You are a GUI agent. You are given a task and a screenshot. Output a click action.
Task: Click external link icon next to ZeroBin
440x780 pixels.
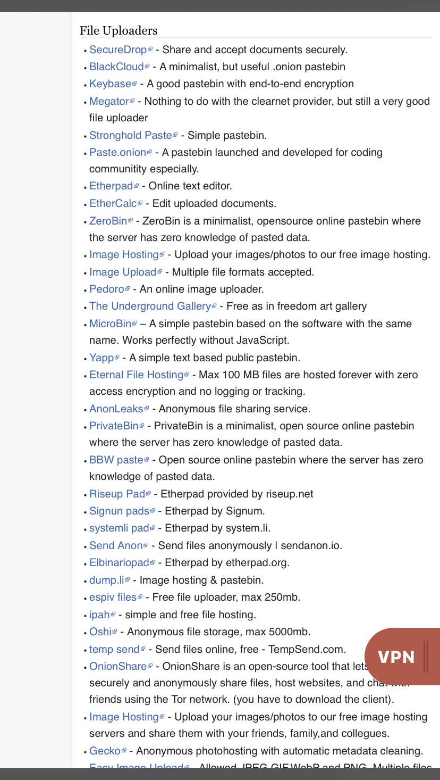131,221
